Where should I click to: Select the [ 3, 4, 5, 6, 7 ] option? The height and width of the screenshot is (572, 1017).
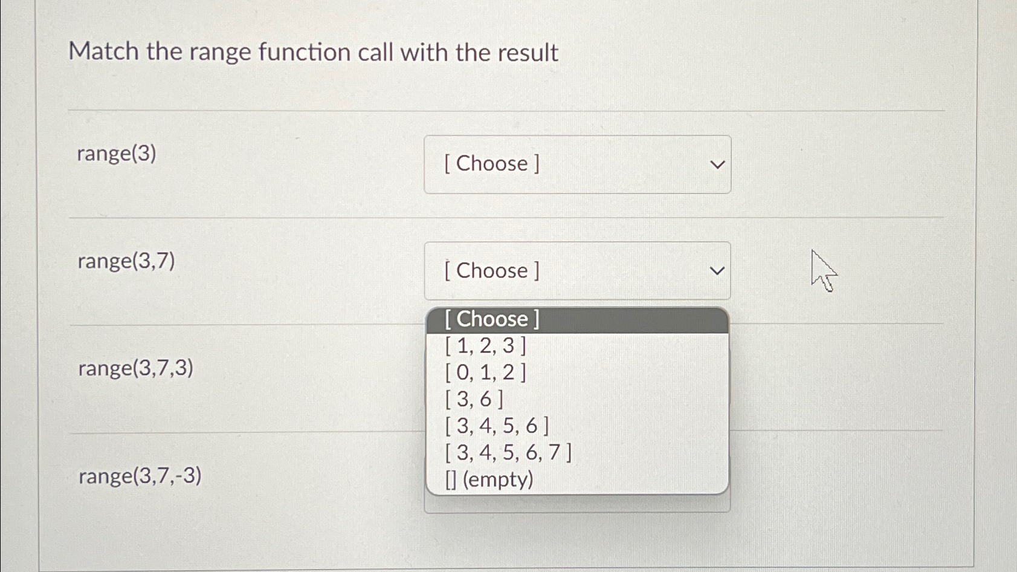point(508,453)
